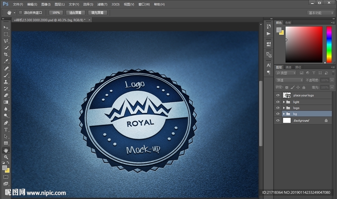Select the Polygonal Lasso tool
The image size is (337, 199).
(x=6, y=41)
